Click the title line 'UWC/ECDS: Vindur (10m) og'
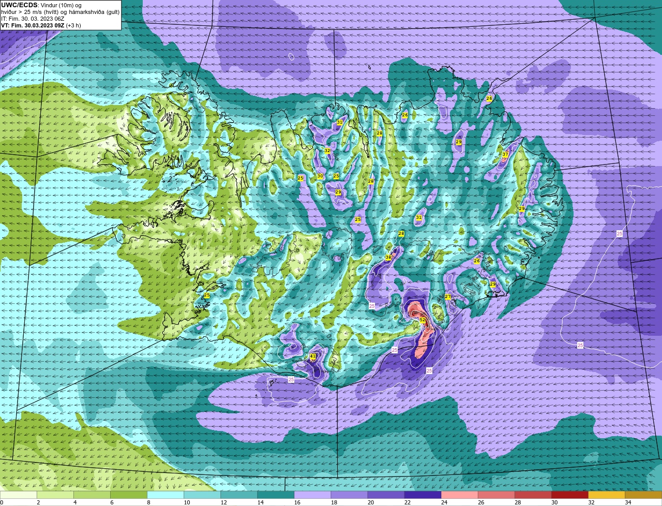Viewport: 662px width, 506px height. 41,5
